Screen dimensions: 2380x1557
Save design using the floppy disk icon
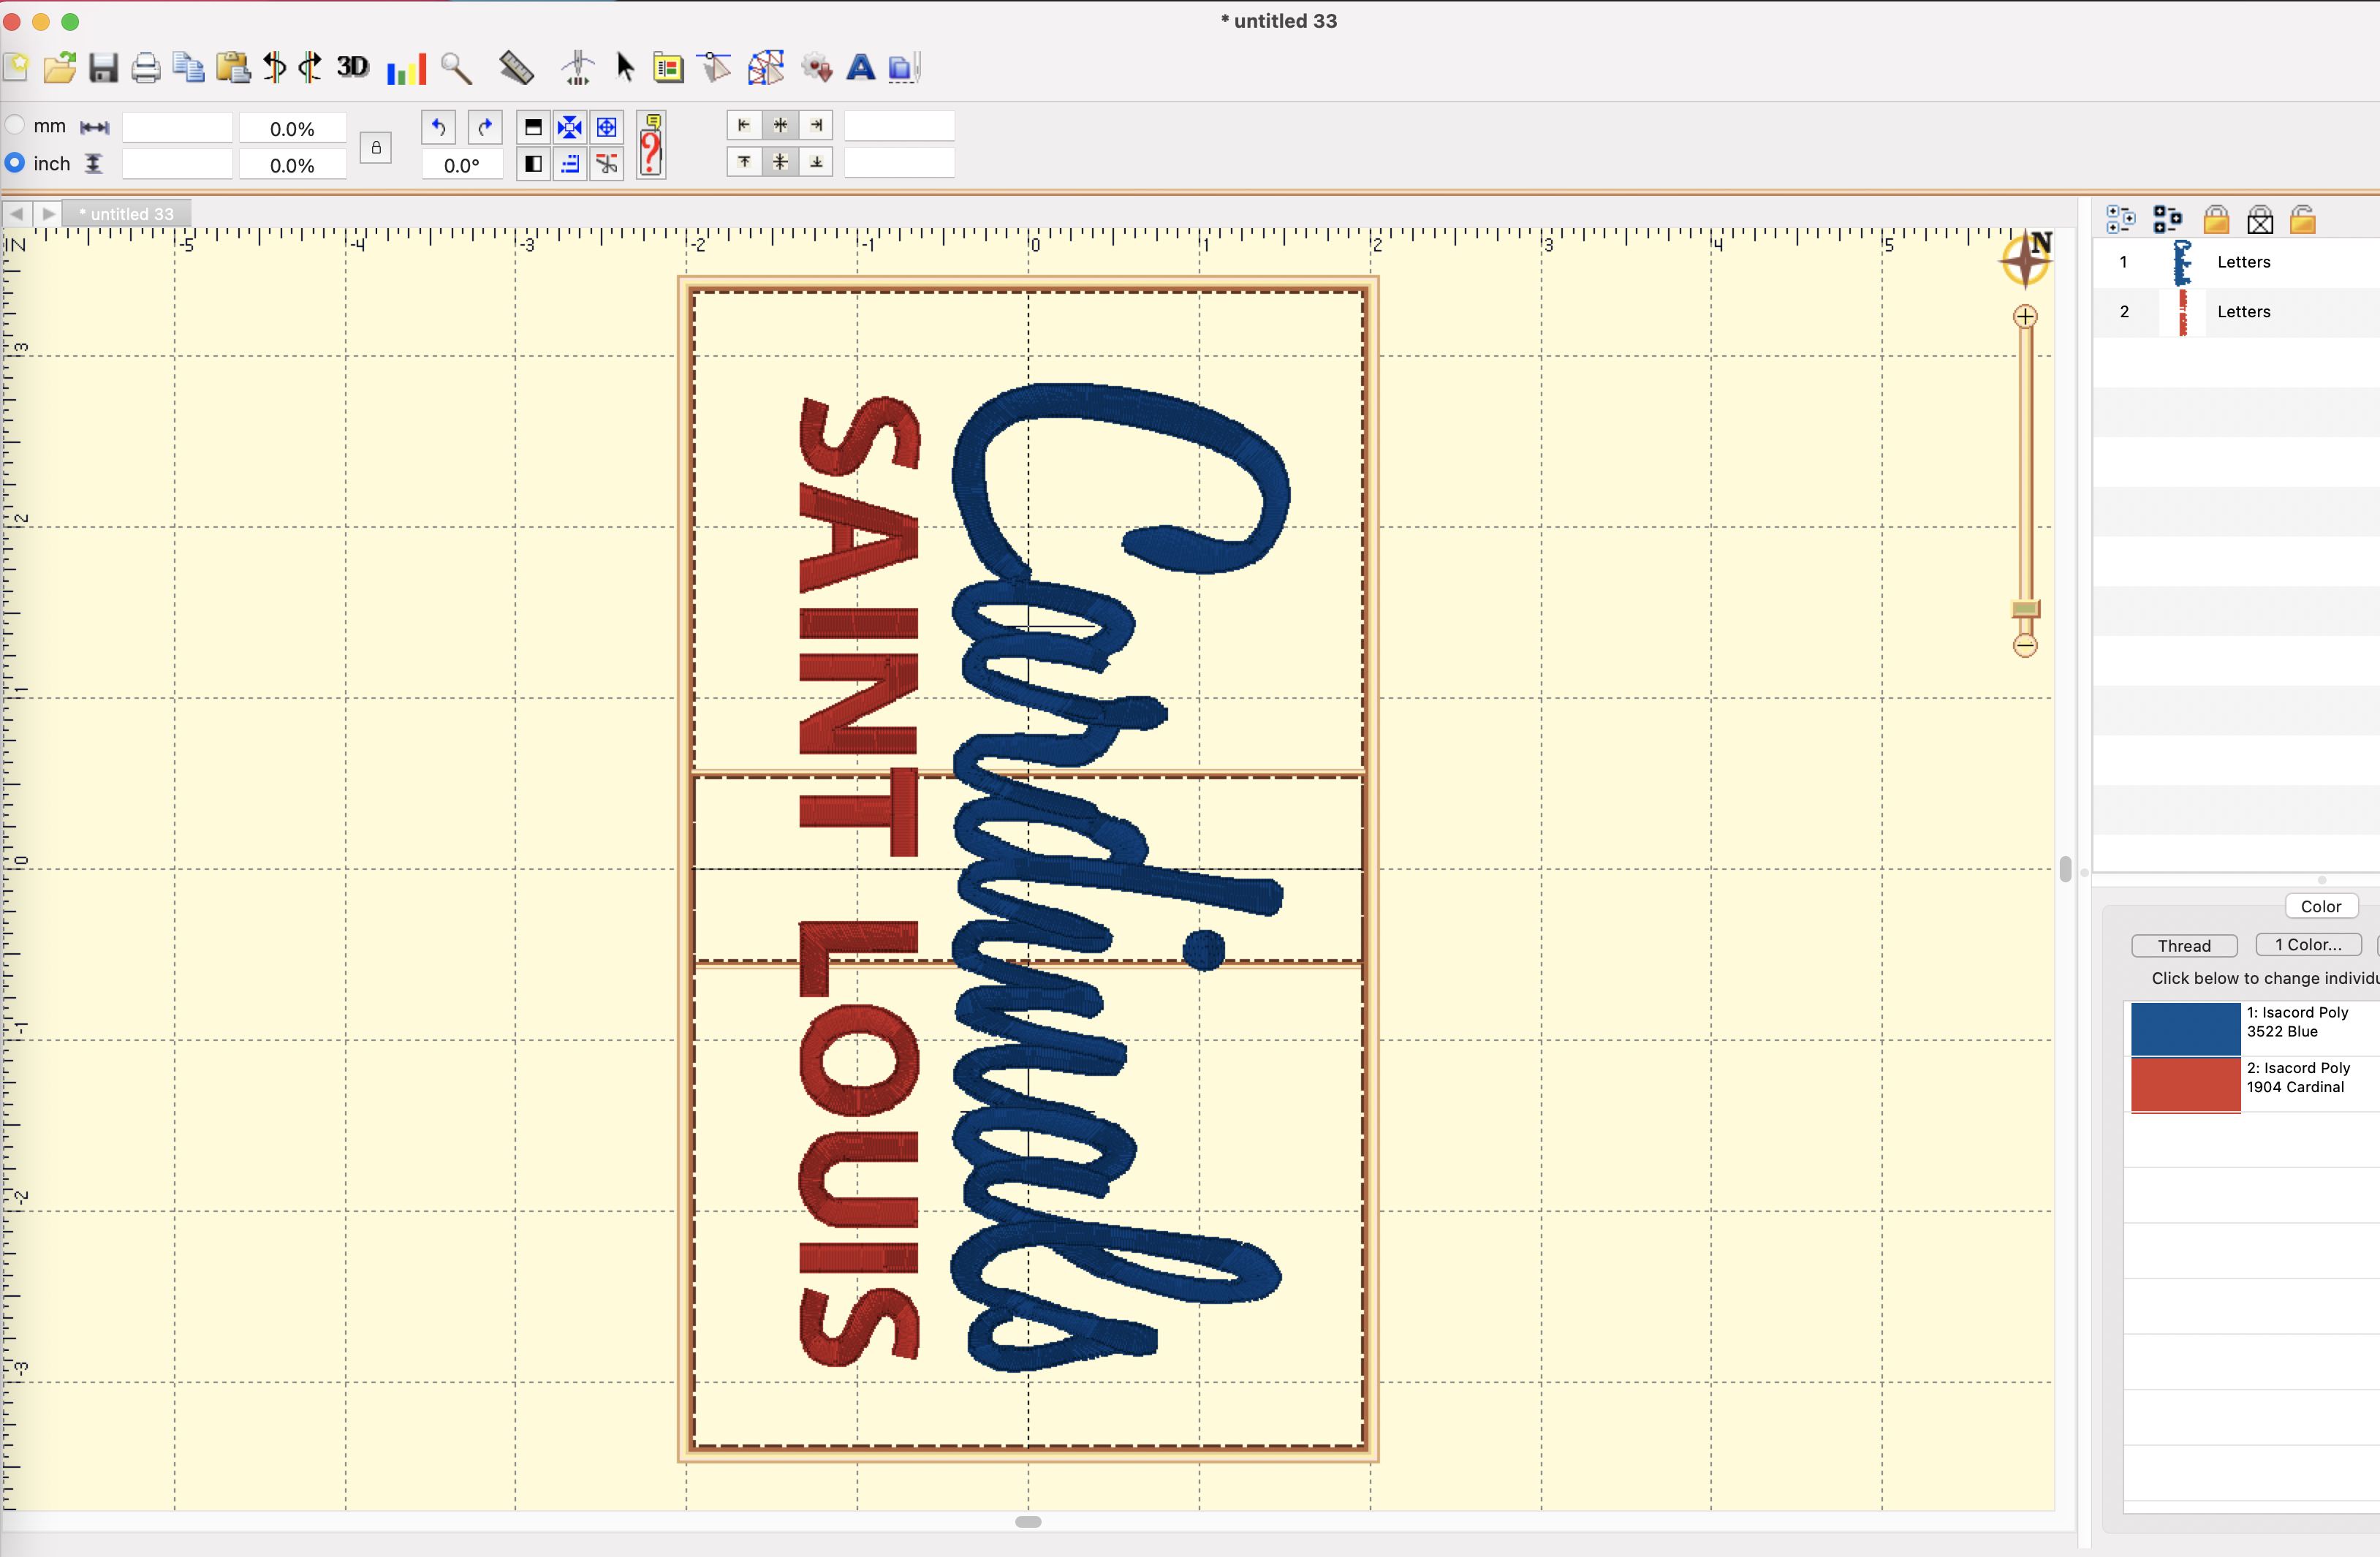pyautogui.click(x=104, y=68)
